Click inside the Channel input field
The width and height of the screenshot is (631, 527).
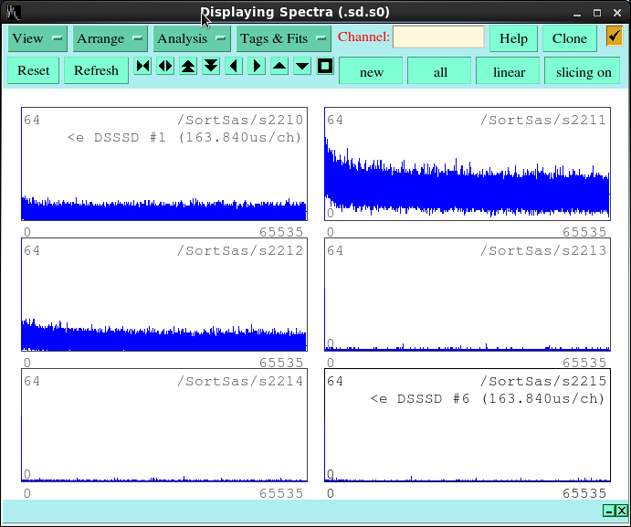(x=438, y=37)
